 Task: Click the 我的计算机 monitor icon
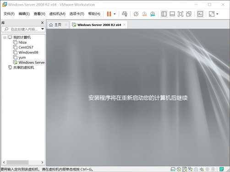[x=10, y=38]
